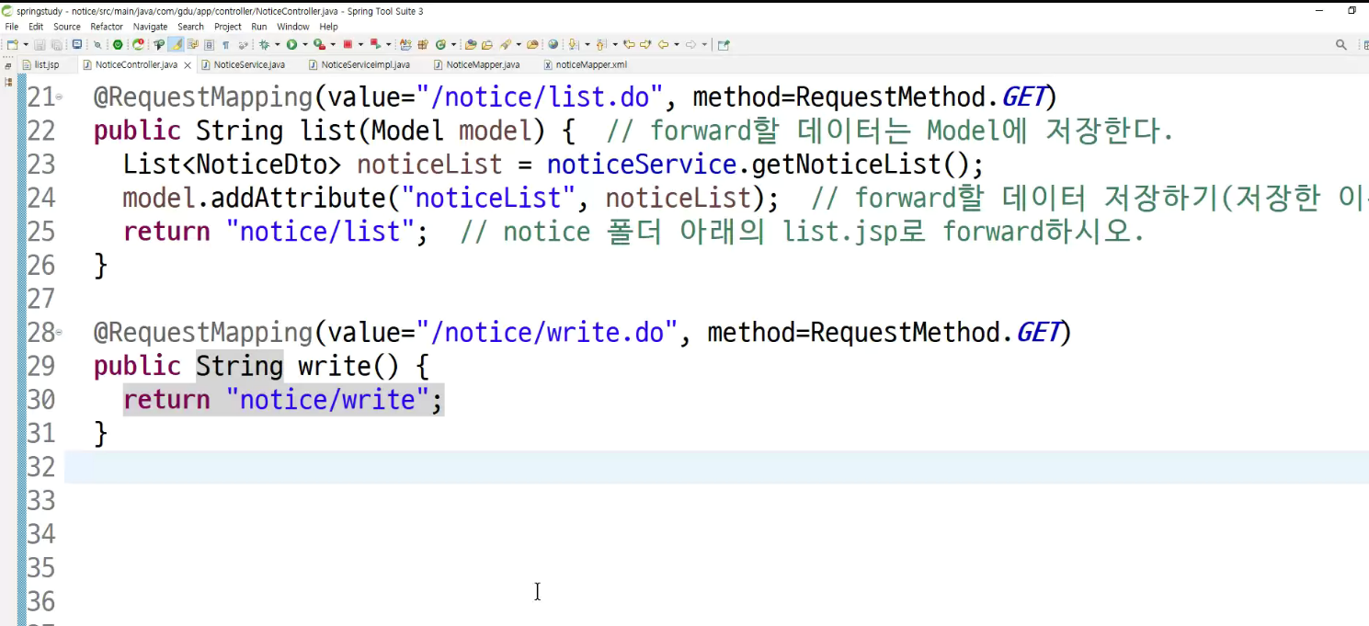Viewport: 1369px width, 626px height.
Task: Click the Save icon in toolbar
Action: tap(40, 44)
